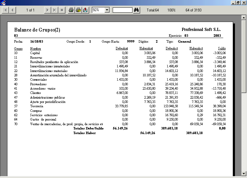This screenshot has width=247, height=178.
Task: Minimize the report window
Action: [x=233, y=2]
